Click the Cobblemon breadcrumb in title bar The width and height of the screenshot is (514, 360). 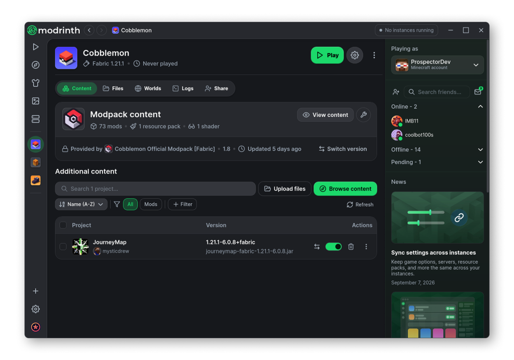[132, 30]
